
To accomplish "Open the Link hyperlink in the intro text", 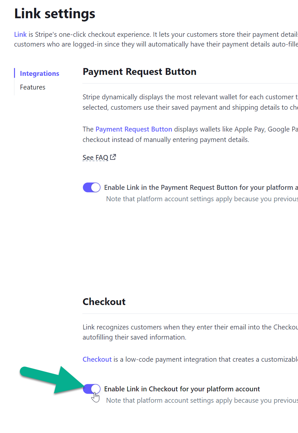I will point(20,35).
